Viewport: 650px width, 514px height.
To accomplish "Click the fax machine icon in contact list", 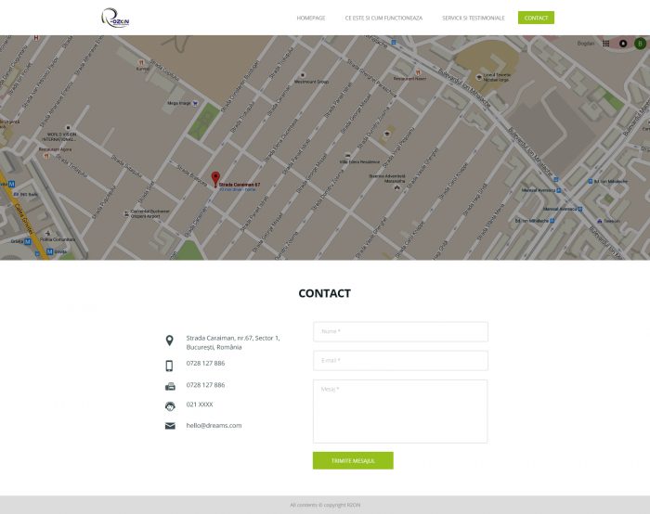I will 170,387.
